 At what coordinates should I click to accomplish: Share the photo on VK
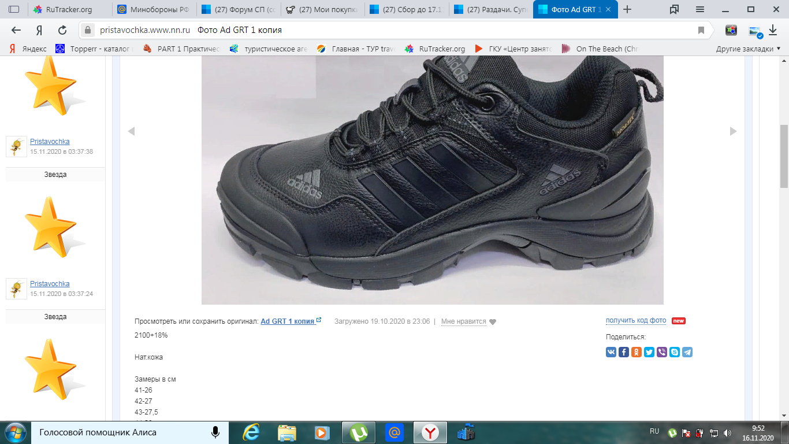coord(611,352)
